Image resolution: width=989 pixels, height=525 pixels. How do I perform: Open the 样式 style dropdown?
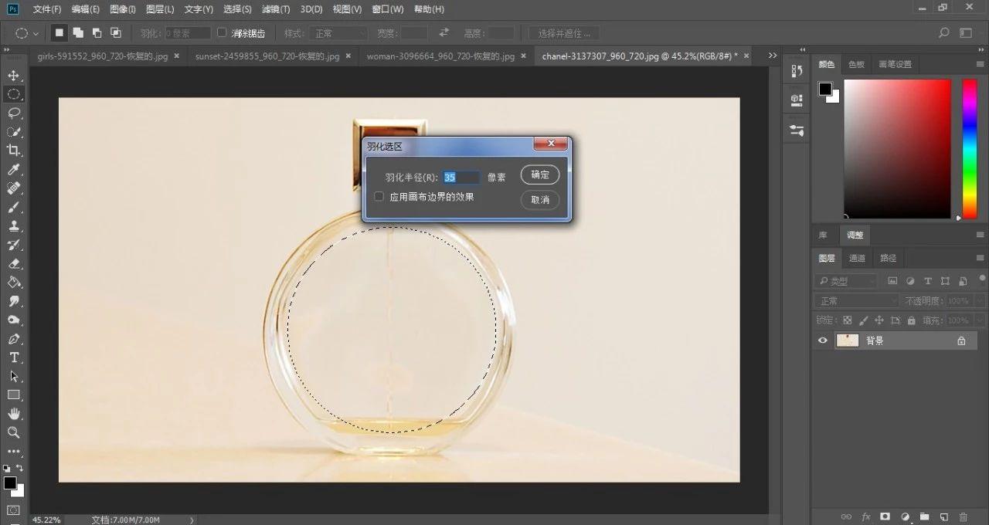tap(338, 33)
